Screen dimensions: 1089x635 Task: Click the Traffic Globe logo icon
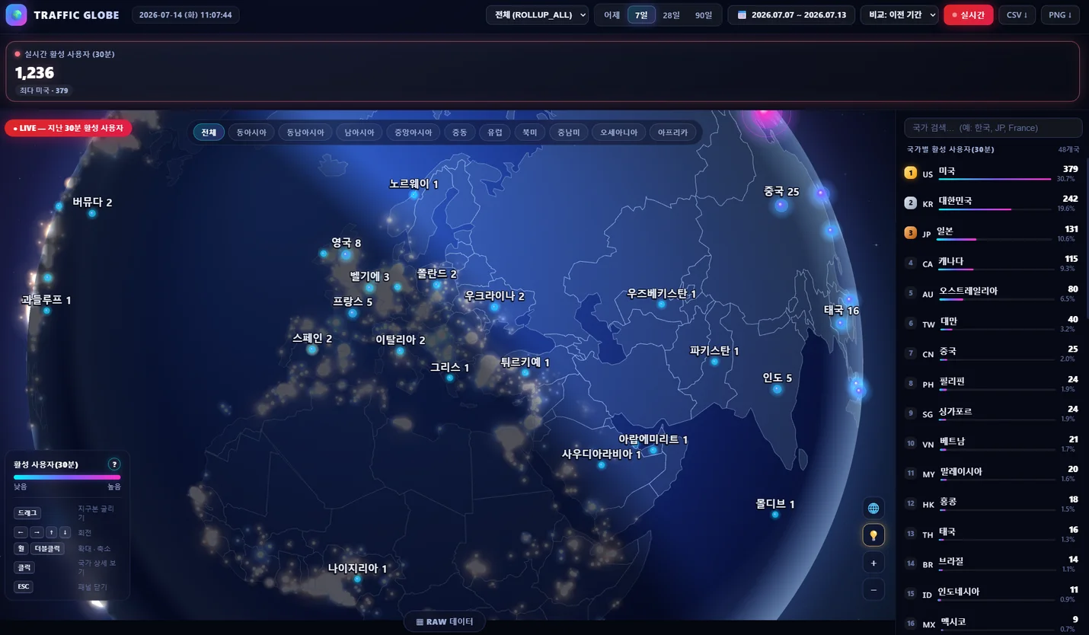coord(16,15)
